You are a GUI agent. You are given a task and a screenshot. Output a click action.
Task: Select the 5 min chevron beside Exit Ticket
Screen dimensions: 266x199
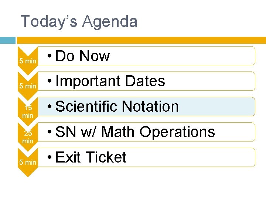coord(28,162)
